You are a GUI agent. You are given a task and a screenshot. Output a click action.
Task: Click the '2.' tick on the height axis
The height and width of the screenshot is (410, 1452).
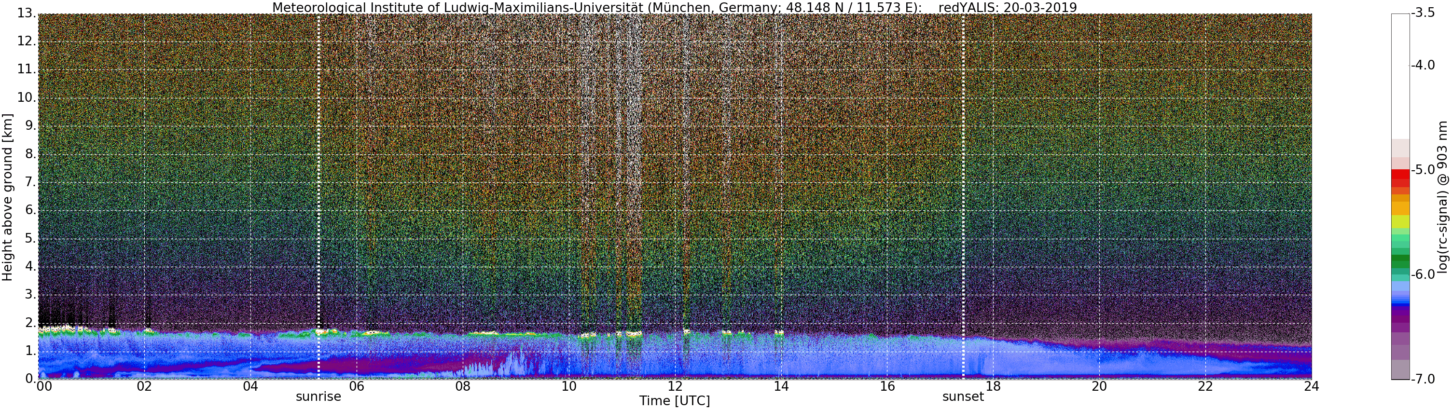click(31, 322)
